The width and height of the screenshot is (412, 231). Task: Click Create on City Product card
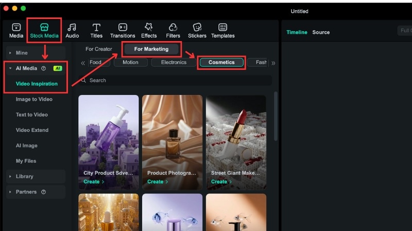click(94, 182)
